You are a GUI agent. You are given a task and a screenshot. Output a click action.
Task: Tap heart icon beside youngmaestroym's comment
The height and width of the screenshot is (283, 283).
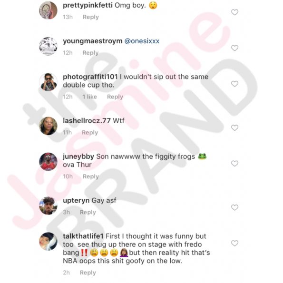(x=234, y=48)
